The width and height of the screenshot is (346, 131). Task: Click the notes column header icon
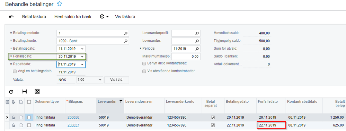coord(21,102)
